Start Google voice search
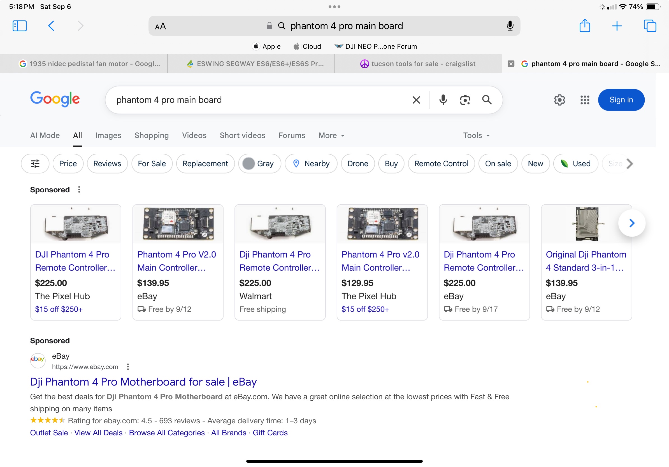The height and width of the screenshot is (467, 669). (x=443, y=100)
